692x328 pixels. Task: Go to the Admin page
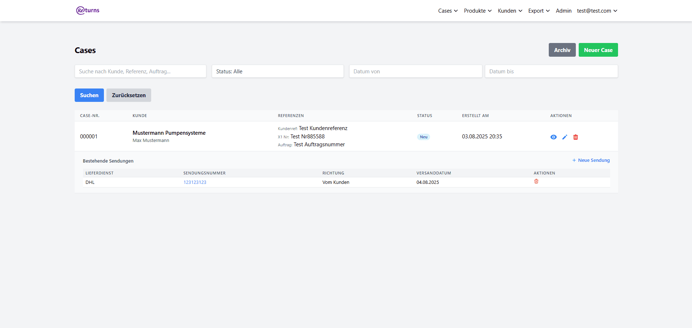pyautogui.click(x=564, y=11)
